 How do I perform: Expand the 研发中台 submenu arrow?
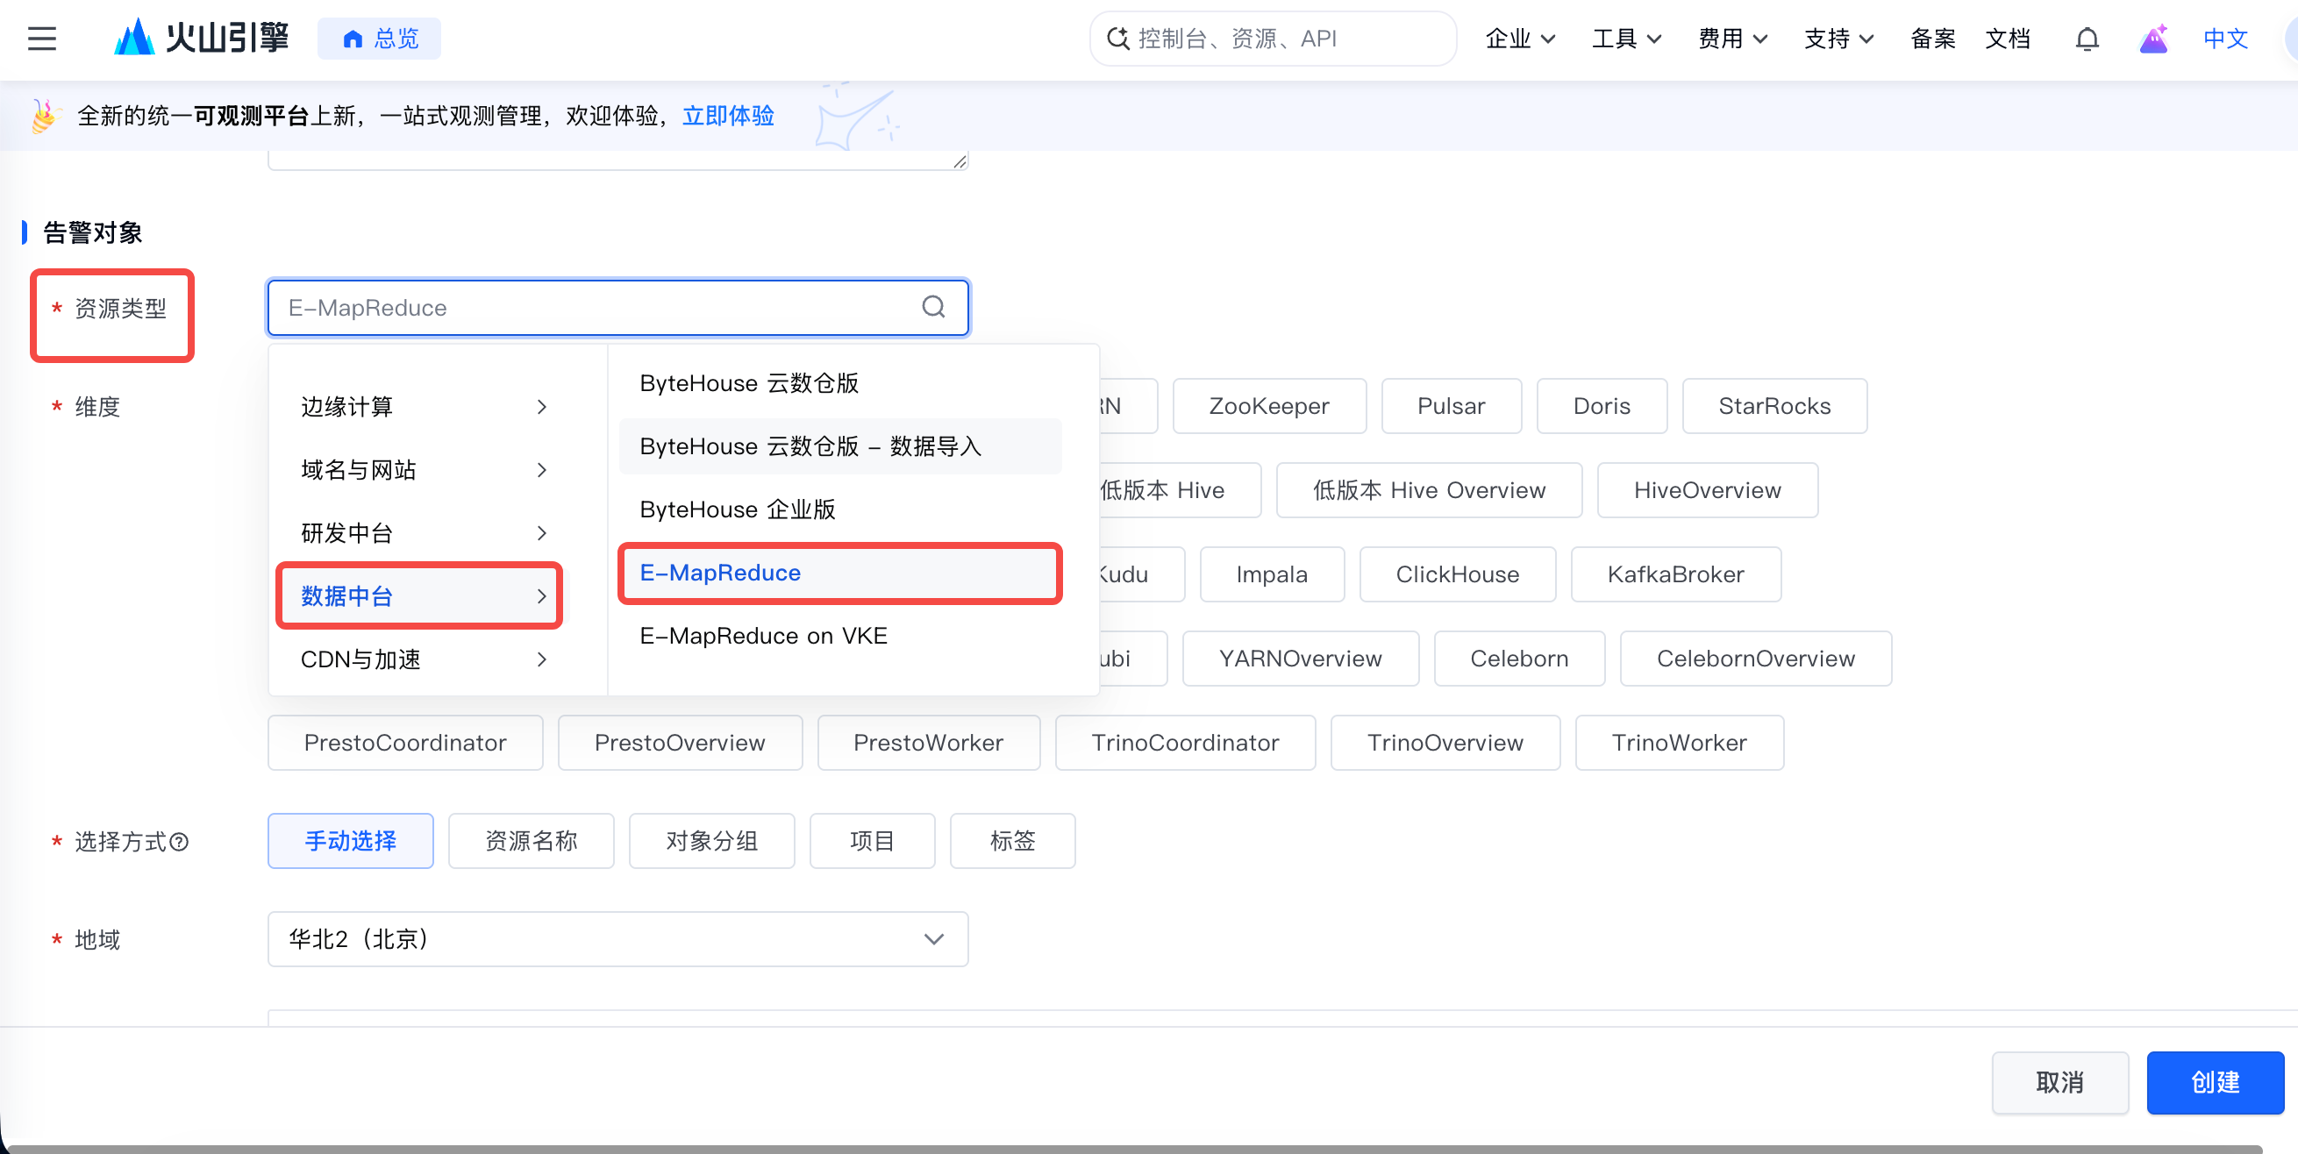[x=541, y=533]
